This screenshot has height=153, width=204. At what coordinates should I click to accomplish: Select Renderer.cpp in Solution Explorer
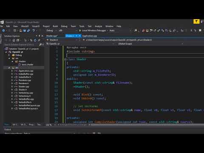tap(25, 80)
